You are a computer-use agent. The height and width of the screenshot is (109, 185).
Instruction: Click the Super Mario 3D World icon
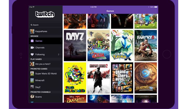tap(32, 74)
